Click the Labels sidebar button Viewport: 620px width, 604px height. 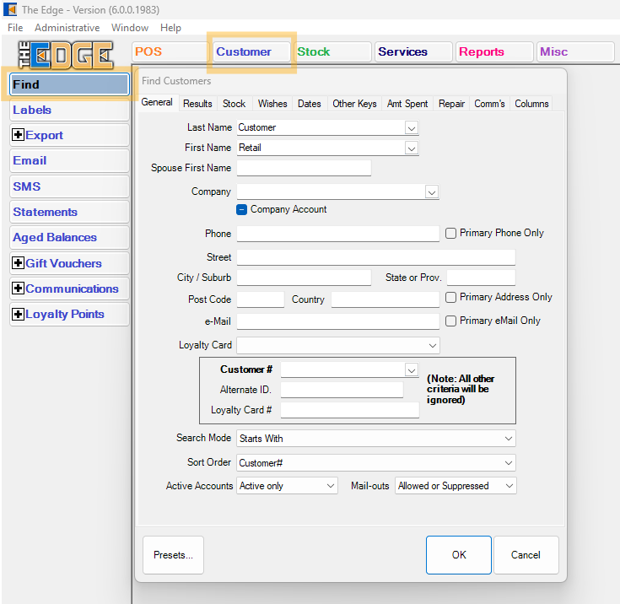(69, 110)
